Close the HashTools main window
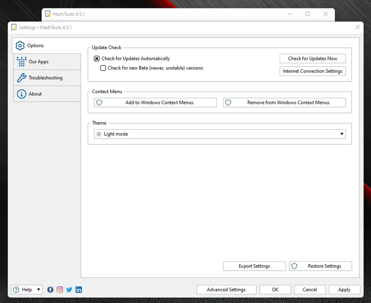 tap(326, 14)
